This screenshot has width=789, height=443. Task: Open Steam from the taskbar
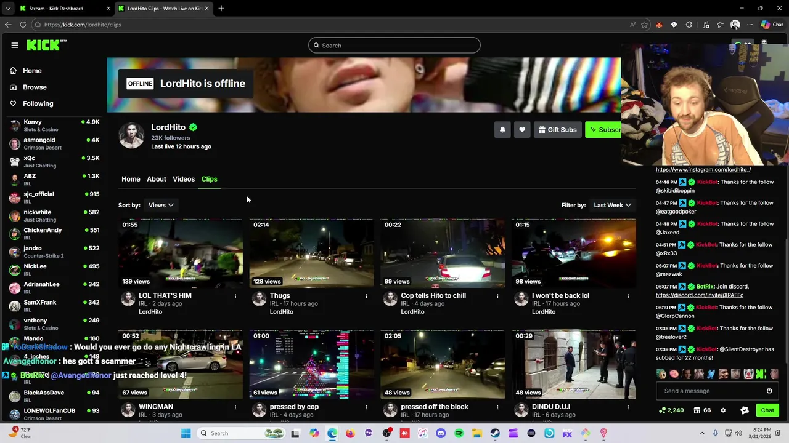[x=495, y=433]
